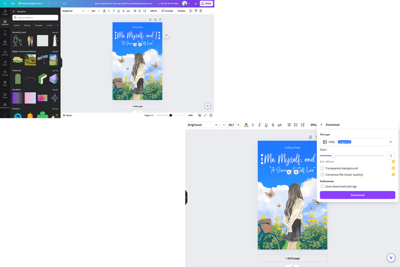Screen dimensions: 400x267
Task: Go back using Download panel chevron
Action: click(322, 125)
